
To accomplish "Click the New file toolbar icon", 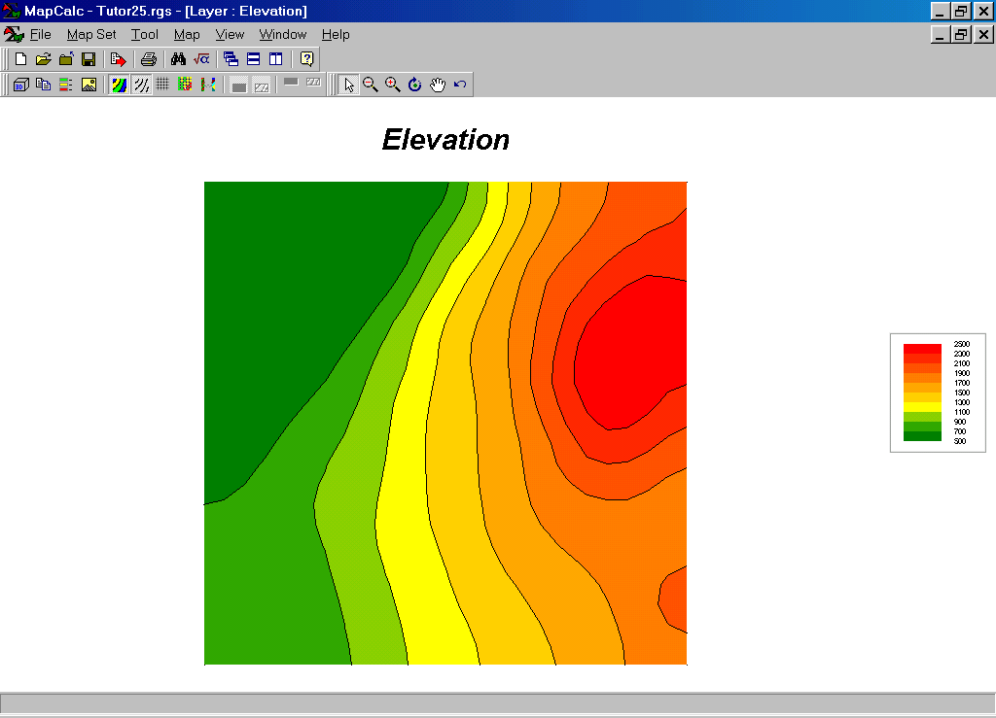I will [20, 59].
